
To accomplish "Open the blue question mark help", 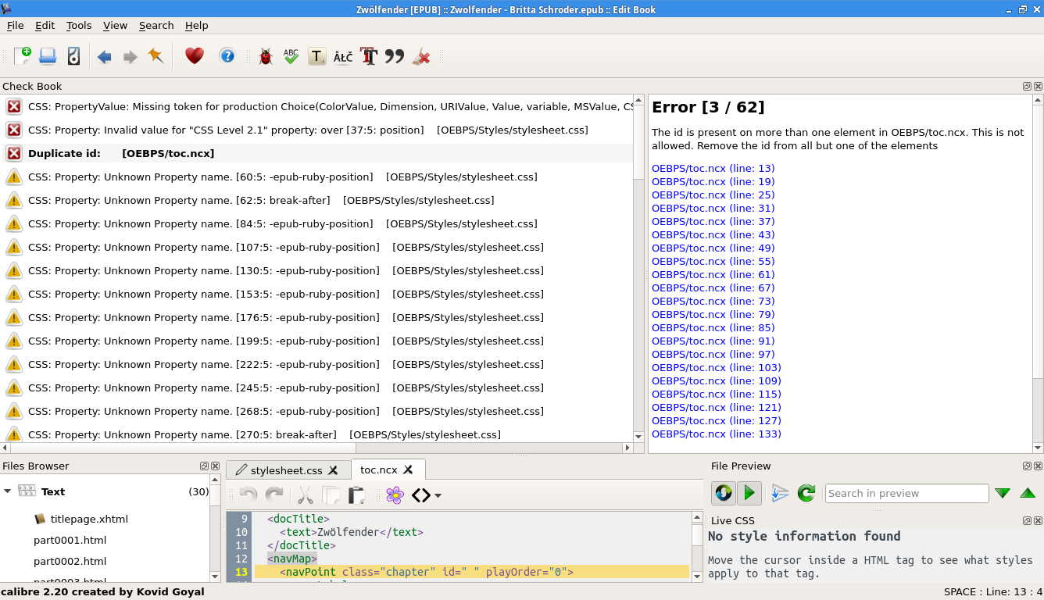I will tap(227, 56).
